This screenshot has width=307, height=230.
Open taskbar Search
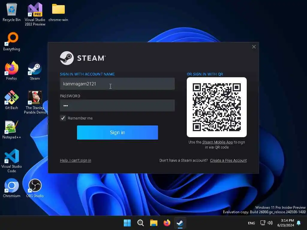click(x=140, y=223)
